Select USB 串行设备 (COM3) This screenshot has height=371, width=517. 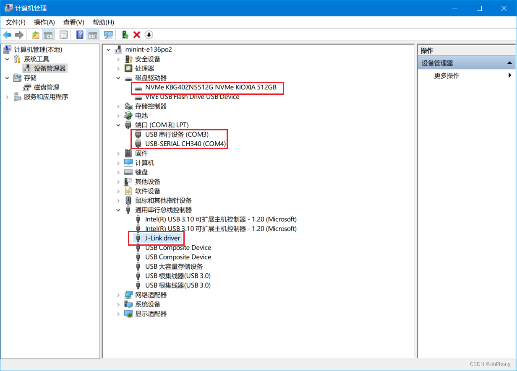coord(177,135)
